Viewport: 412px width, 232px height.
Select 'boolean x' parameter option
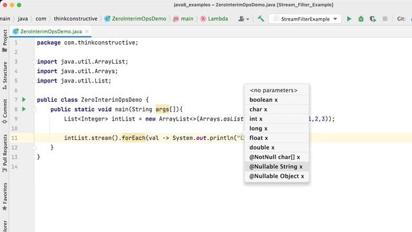(276, 100)
